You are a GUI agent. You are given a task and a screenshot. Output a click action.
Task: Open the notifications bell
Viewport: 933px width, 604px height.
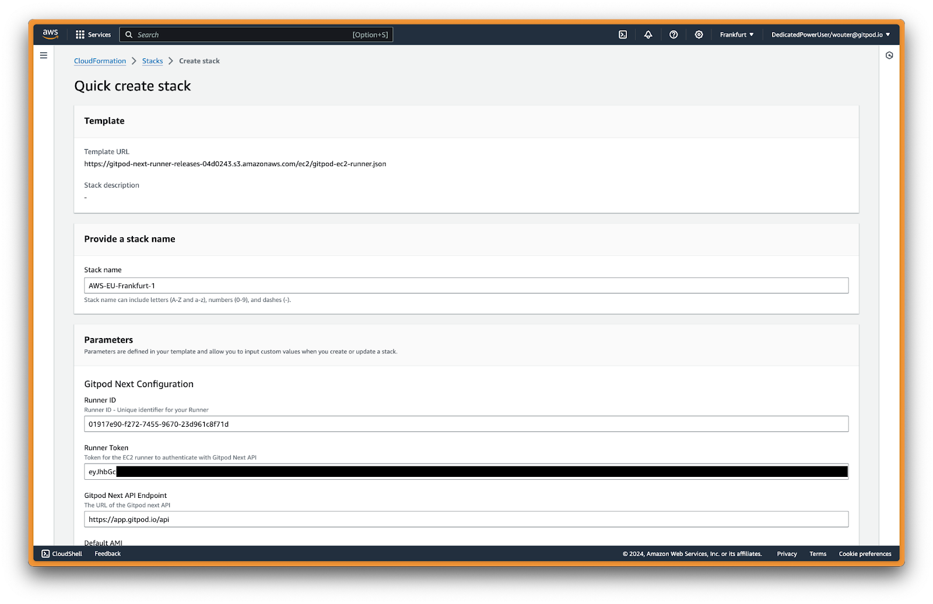[648, 35]
